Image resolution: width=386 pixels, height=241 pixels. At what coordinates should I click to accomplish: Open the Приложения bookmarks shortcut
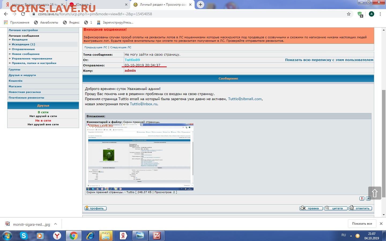click(x=17, y=22)
